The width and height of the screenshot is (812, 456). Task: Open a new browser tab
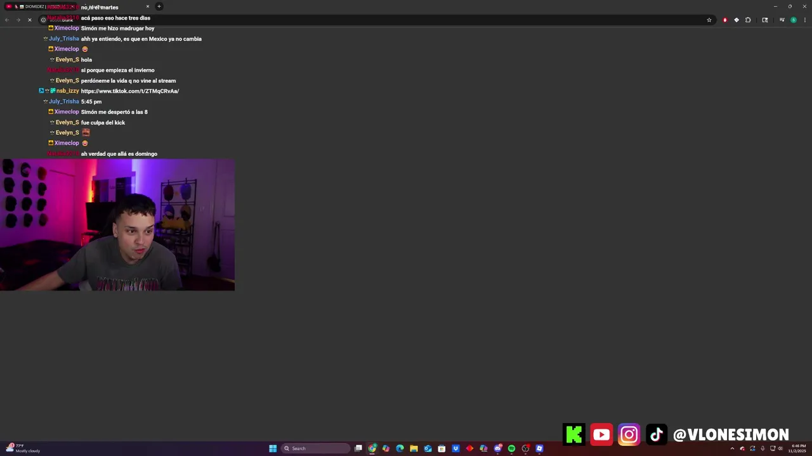click(159, 6)
